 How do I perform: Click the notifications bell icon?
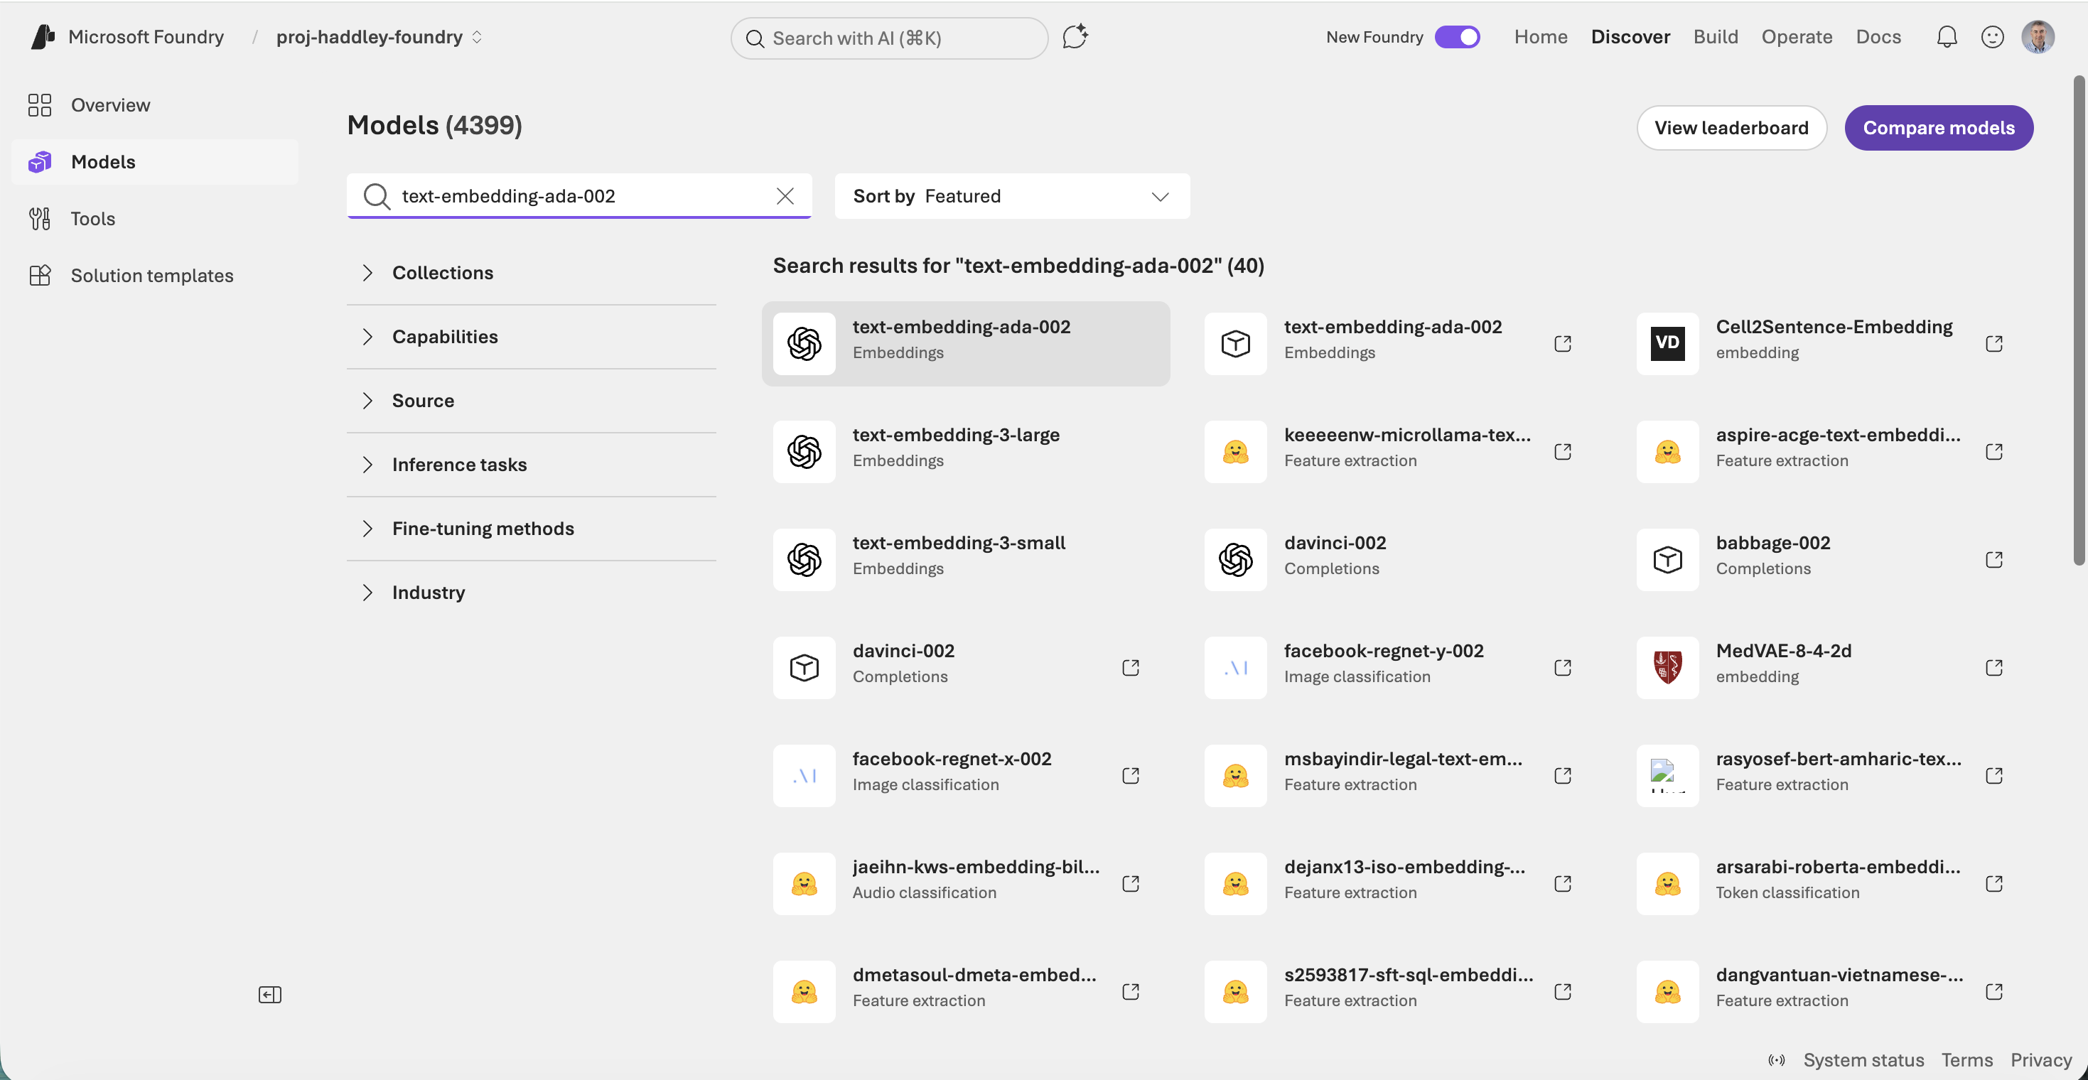click(x=1946, y=37)
